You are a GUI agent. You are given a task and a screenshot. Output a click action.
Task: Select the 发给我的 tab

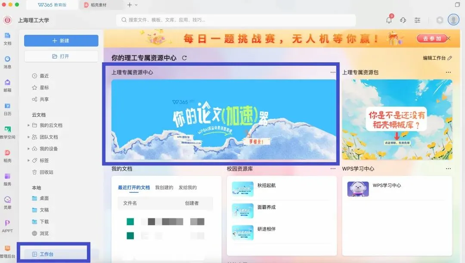pyautogui.click(x=187, y=187)
